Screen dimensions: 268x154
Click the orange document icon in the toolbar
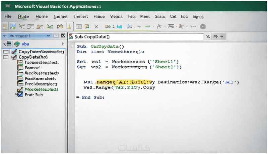click(5, 26)
